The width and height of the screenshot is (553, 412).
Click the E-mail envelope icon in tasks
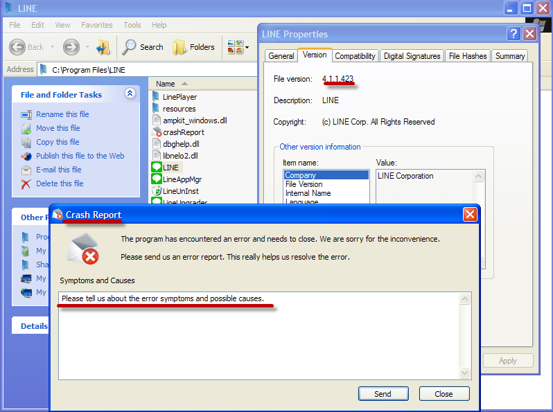(26, 170)
